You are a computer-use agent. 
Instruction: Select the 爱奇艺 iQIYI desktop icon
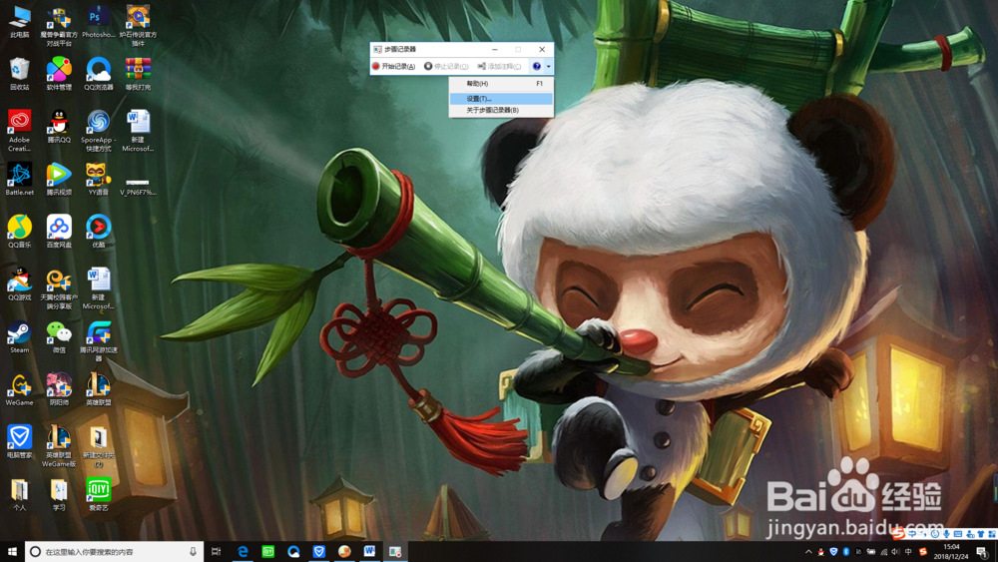pos(98,495)
